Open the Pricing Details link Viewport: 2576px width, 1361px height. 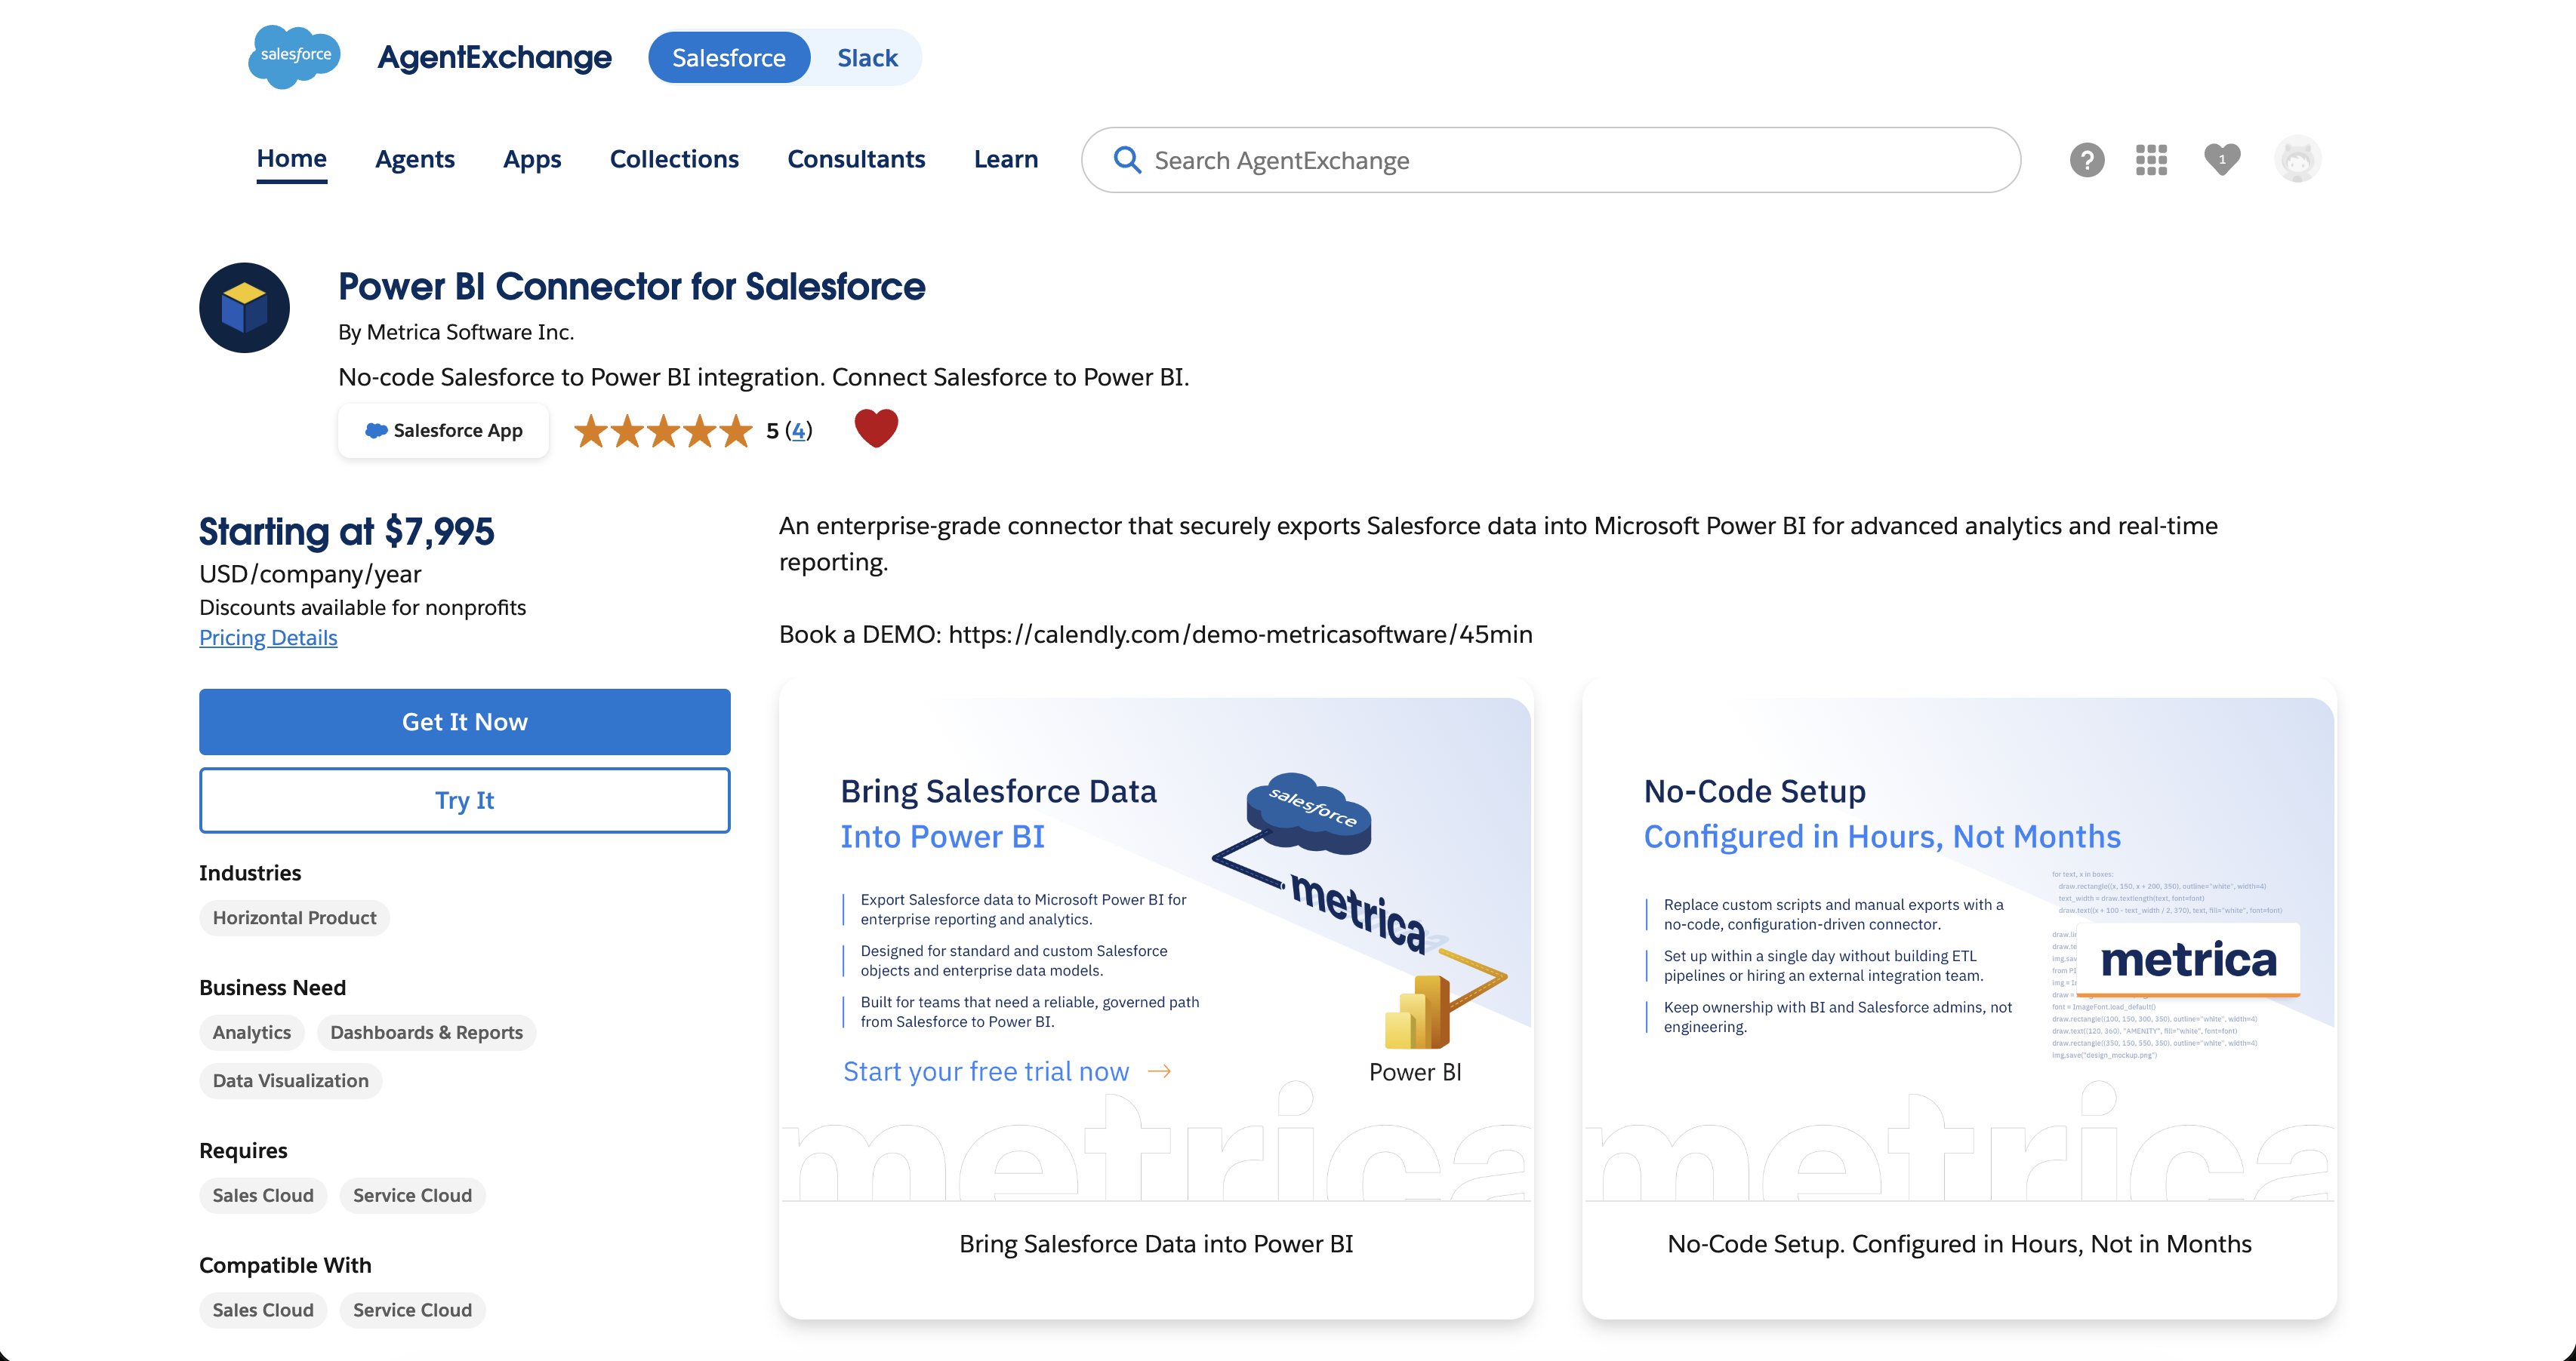[x=268, y=637]
